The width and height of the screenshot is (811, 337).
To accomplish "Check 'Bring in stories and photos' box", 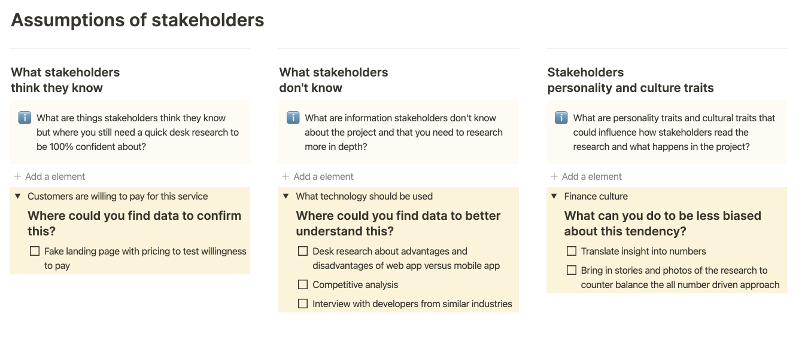I will (572, 271).
